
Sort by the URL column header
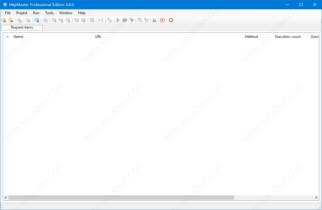(x=168, y=37)
